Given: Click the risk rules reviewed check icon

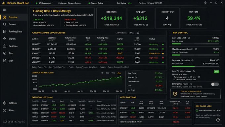Looking at the screenshot, I should click(x=197, y=111).
